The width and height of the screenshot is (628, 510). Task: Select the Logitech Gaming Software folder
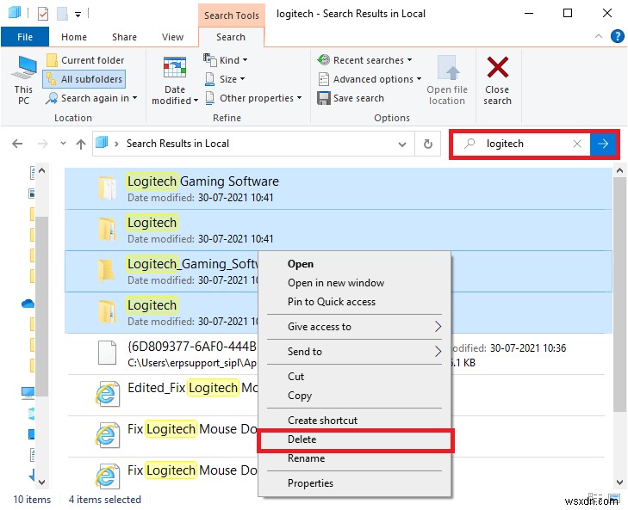[x=202, y=181]
